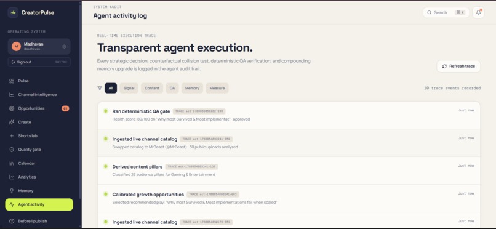Screen dimensions: 496x229
Task: Click the filter funnel icon
Action: (x=100, y=88)
